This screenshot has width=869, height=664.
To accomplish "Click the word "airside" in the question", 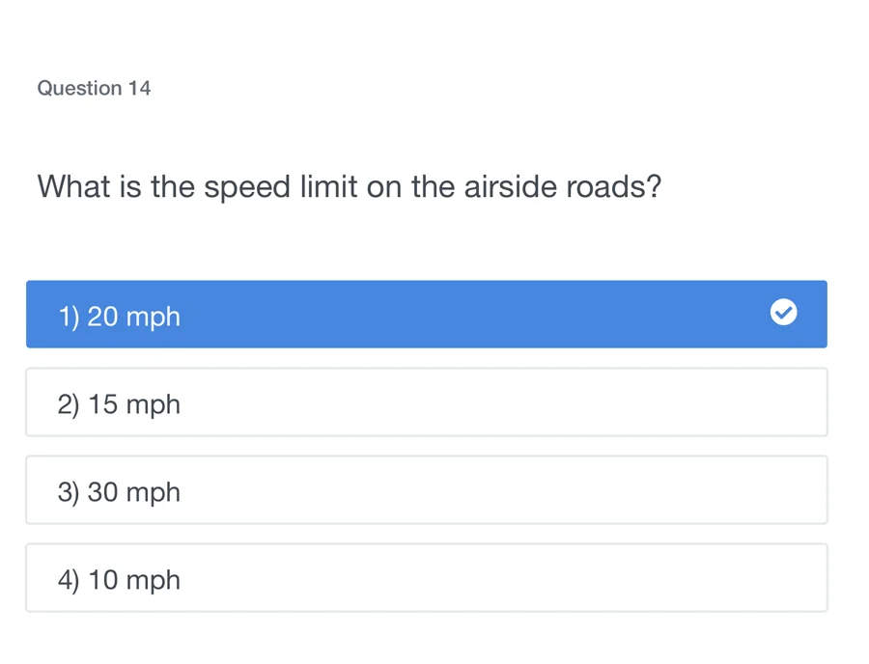I will [x=510, y=185].
